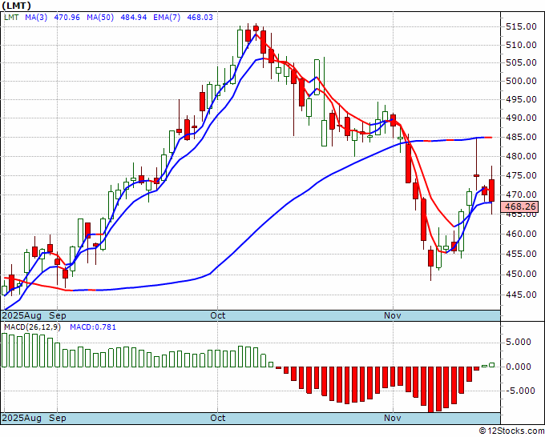
Task: Select the EMA(7) legend label
Action: click(x=167, y=18)
